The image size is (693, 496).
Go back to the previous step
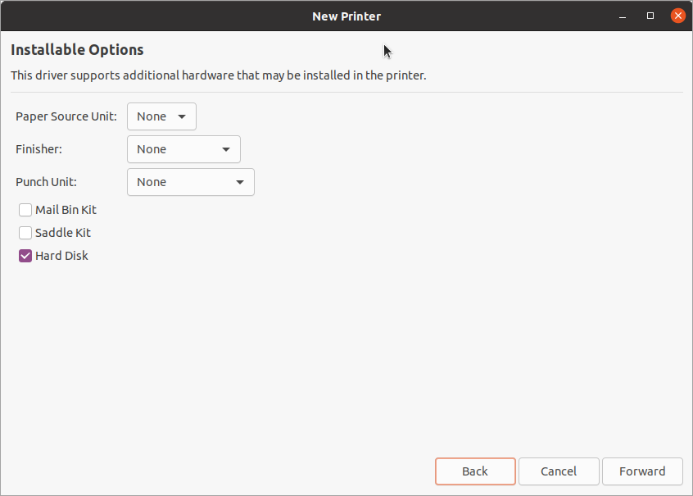(475, 471)
